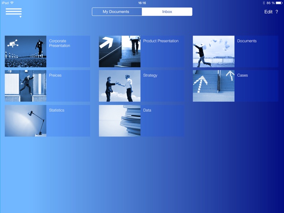The height and width of the screenshot is (213, 284).
Task: Tap the battery indicator icon
Action: [x=279, y=3]
